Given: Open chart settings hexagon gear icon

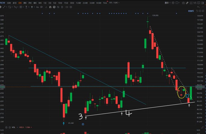Looking at the screenshot, I should point(173,3).
